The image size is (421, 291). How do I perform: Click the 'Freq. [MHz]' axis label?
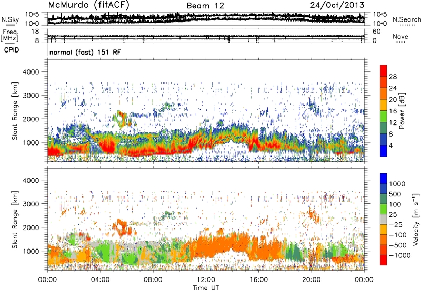pos(9,36)
